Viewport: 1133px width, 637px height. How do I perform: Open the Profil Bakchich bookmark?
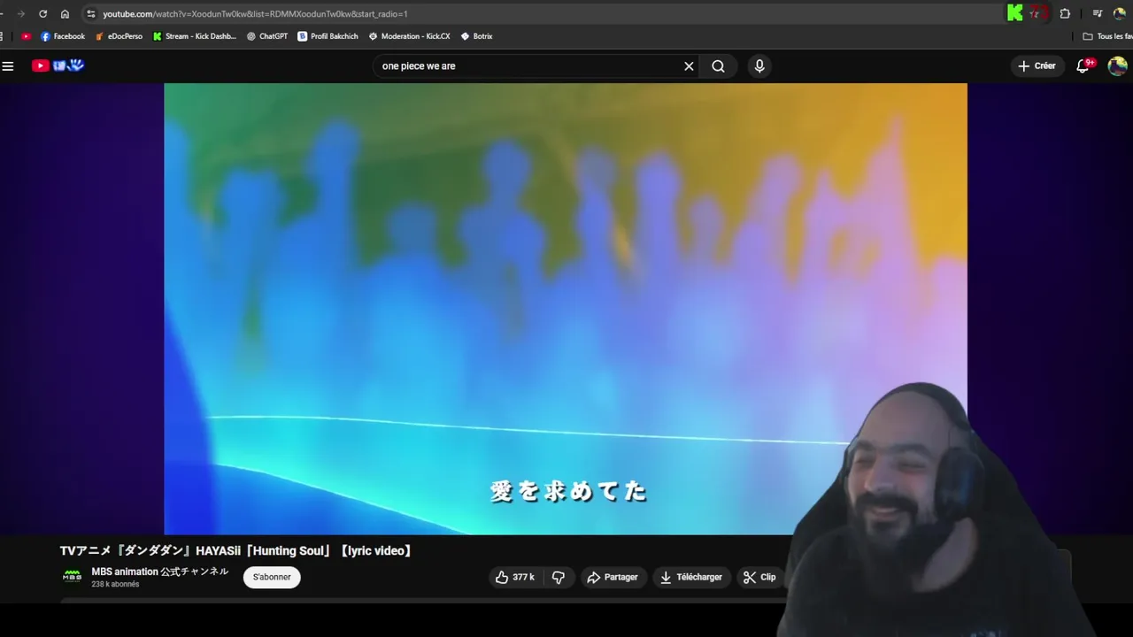pyautogui.click(x=328, y=36)
